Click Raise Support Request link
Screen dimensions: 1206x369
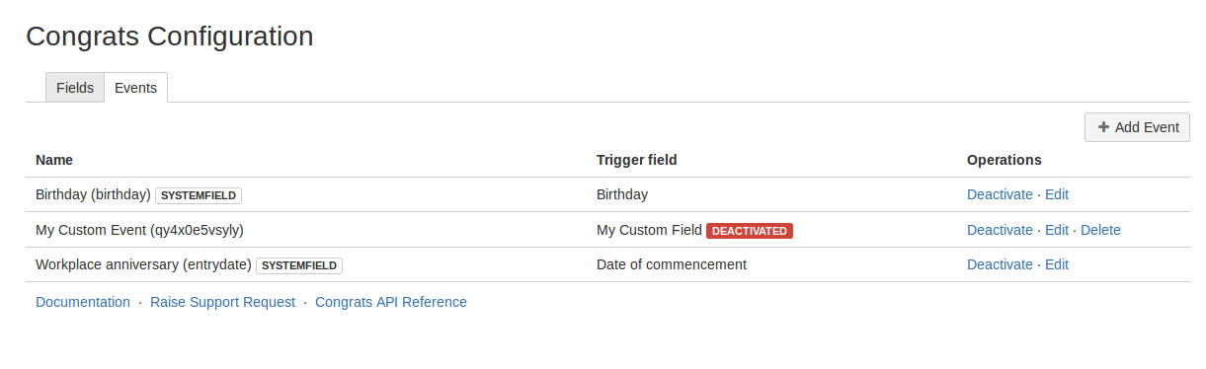click(222, 302)
